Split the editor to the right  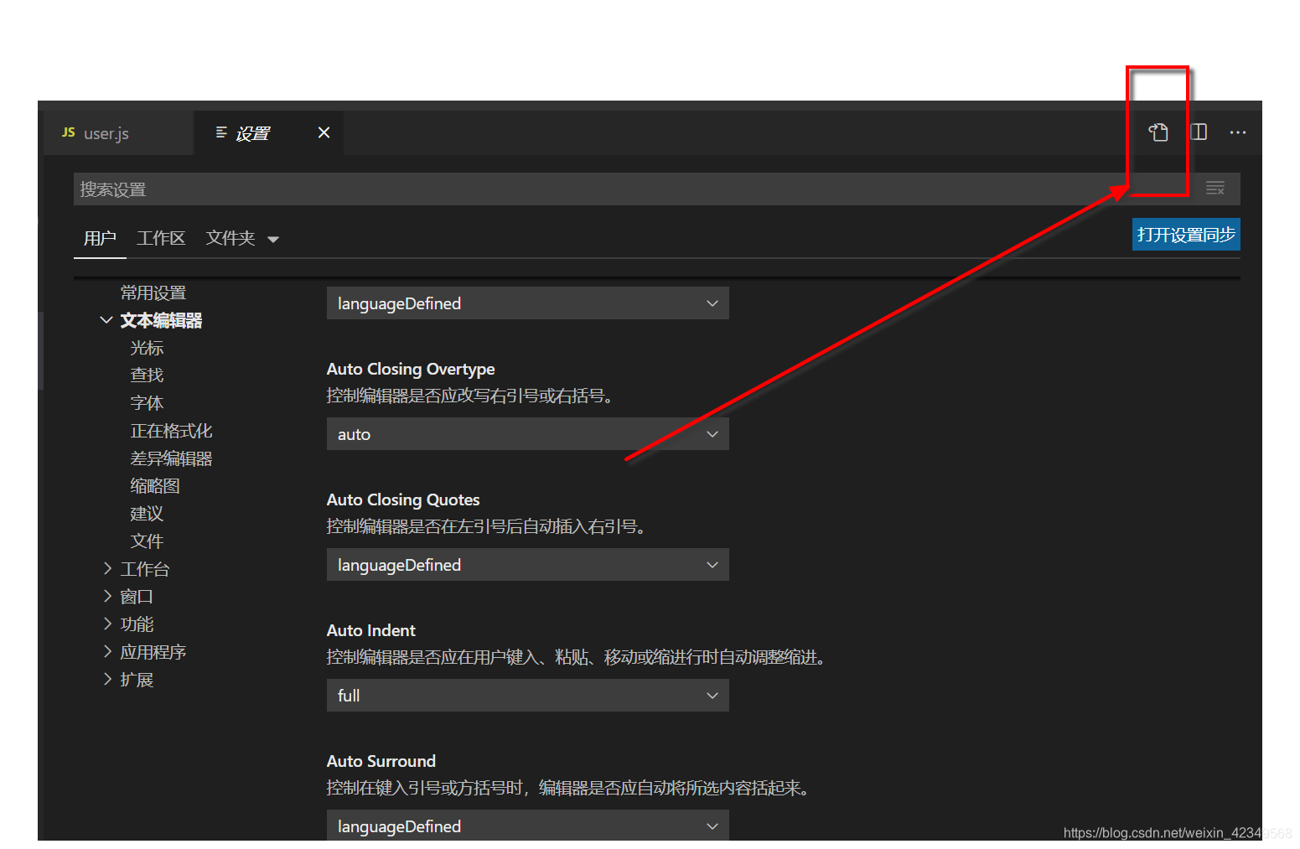[x=1199, y=132]
